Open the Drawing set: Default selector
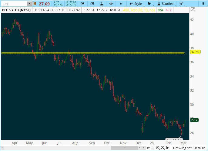Screen dimensions: 208x151 (x=189, y=148)
